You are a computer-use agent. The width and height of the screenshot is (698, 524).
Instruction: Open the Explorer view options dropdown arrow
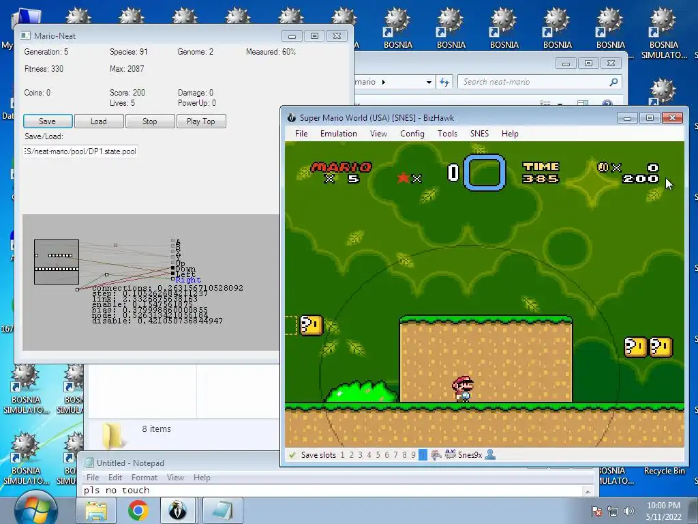pos(560,104)
